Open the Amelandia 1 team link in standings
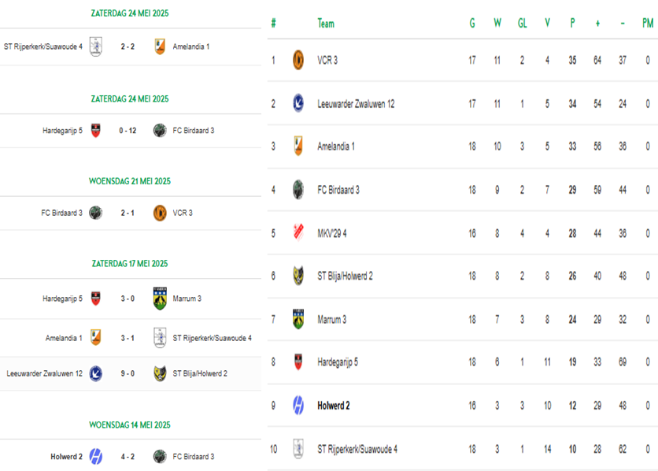This screenshot has height=471, width=658. click(336, 146)
